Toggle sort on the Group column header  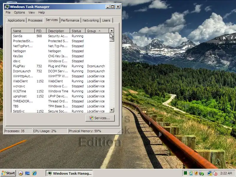[97, 31]
